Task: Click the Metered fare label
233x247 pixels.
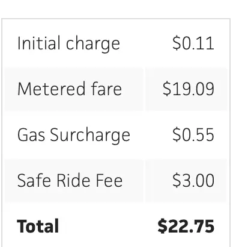Action: [x=70, y=89]
